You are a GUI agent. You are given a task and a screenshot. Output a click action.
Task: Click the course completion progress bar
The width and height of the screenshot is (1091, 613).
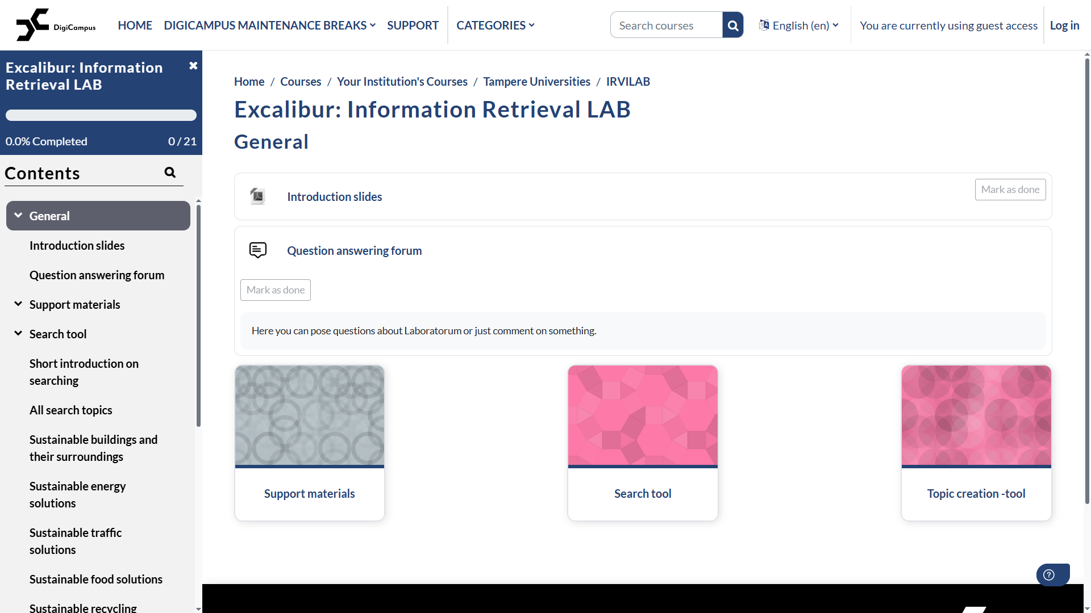tap(101, 115)
